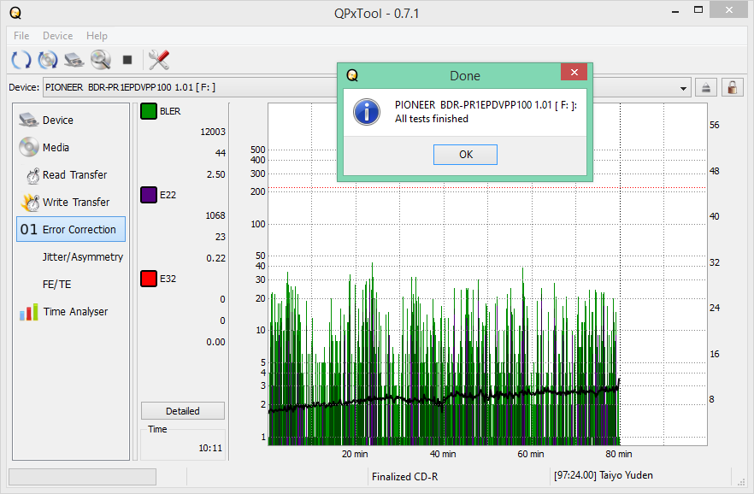Open the Media sidebar panel
Viewport: 754px width, 494px height.
(71, 147)
